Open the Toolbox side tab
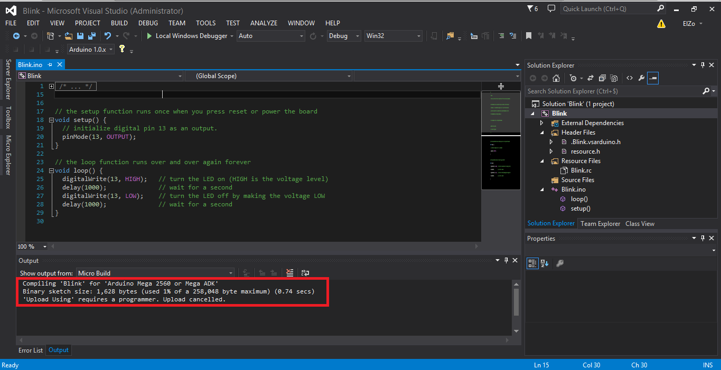 [x=8, y=117]
